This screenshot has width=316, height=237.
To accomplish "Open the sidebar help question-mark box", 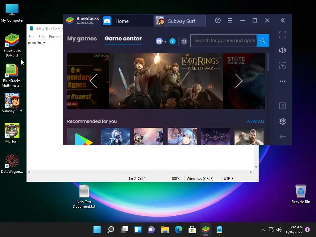I will click(x=283, y=106).
